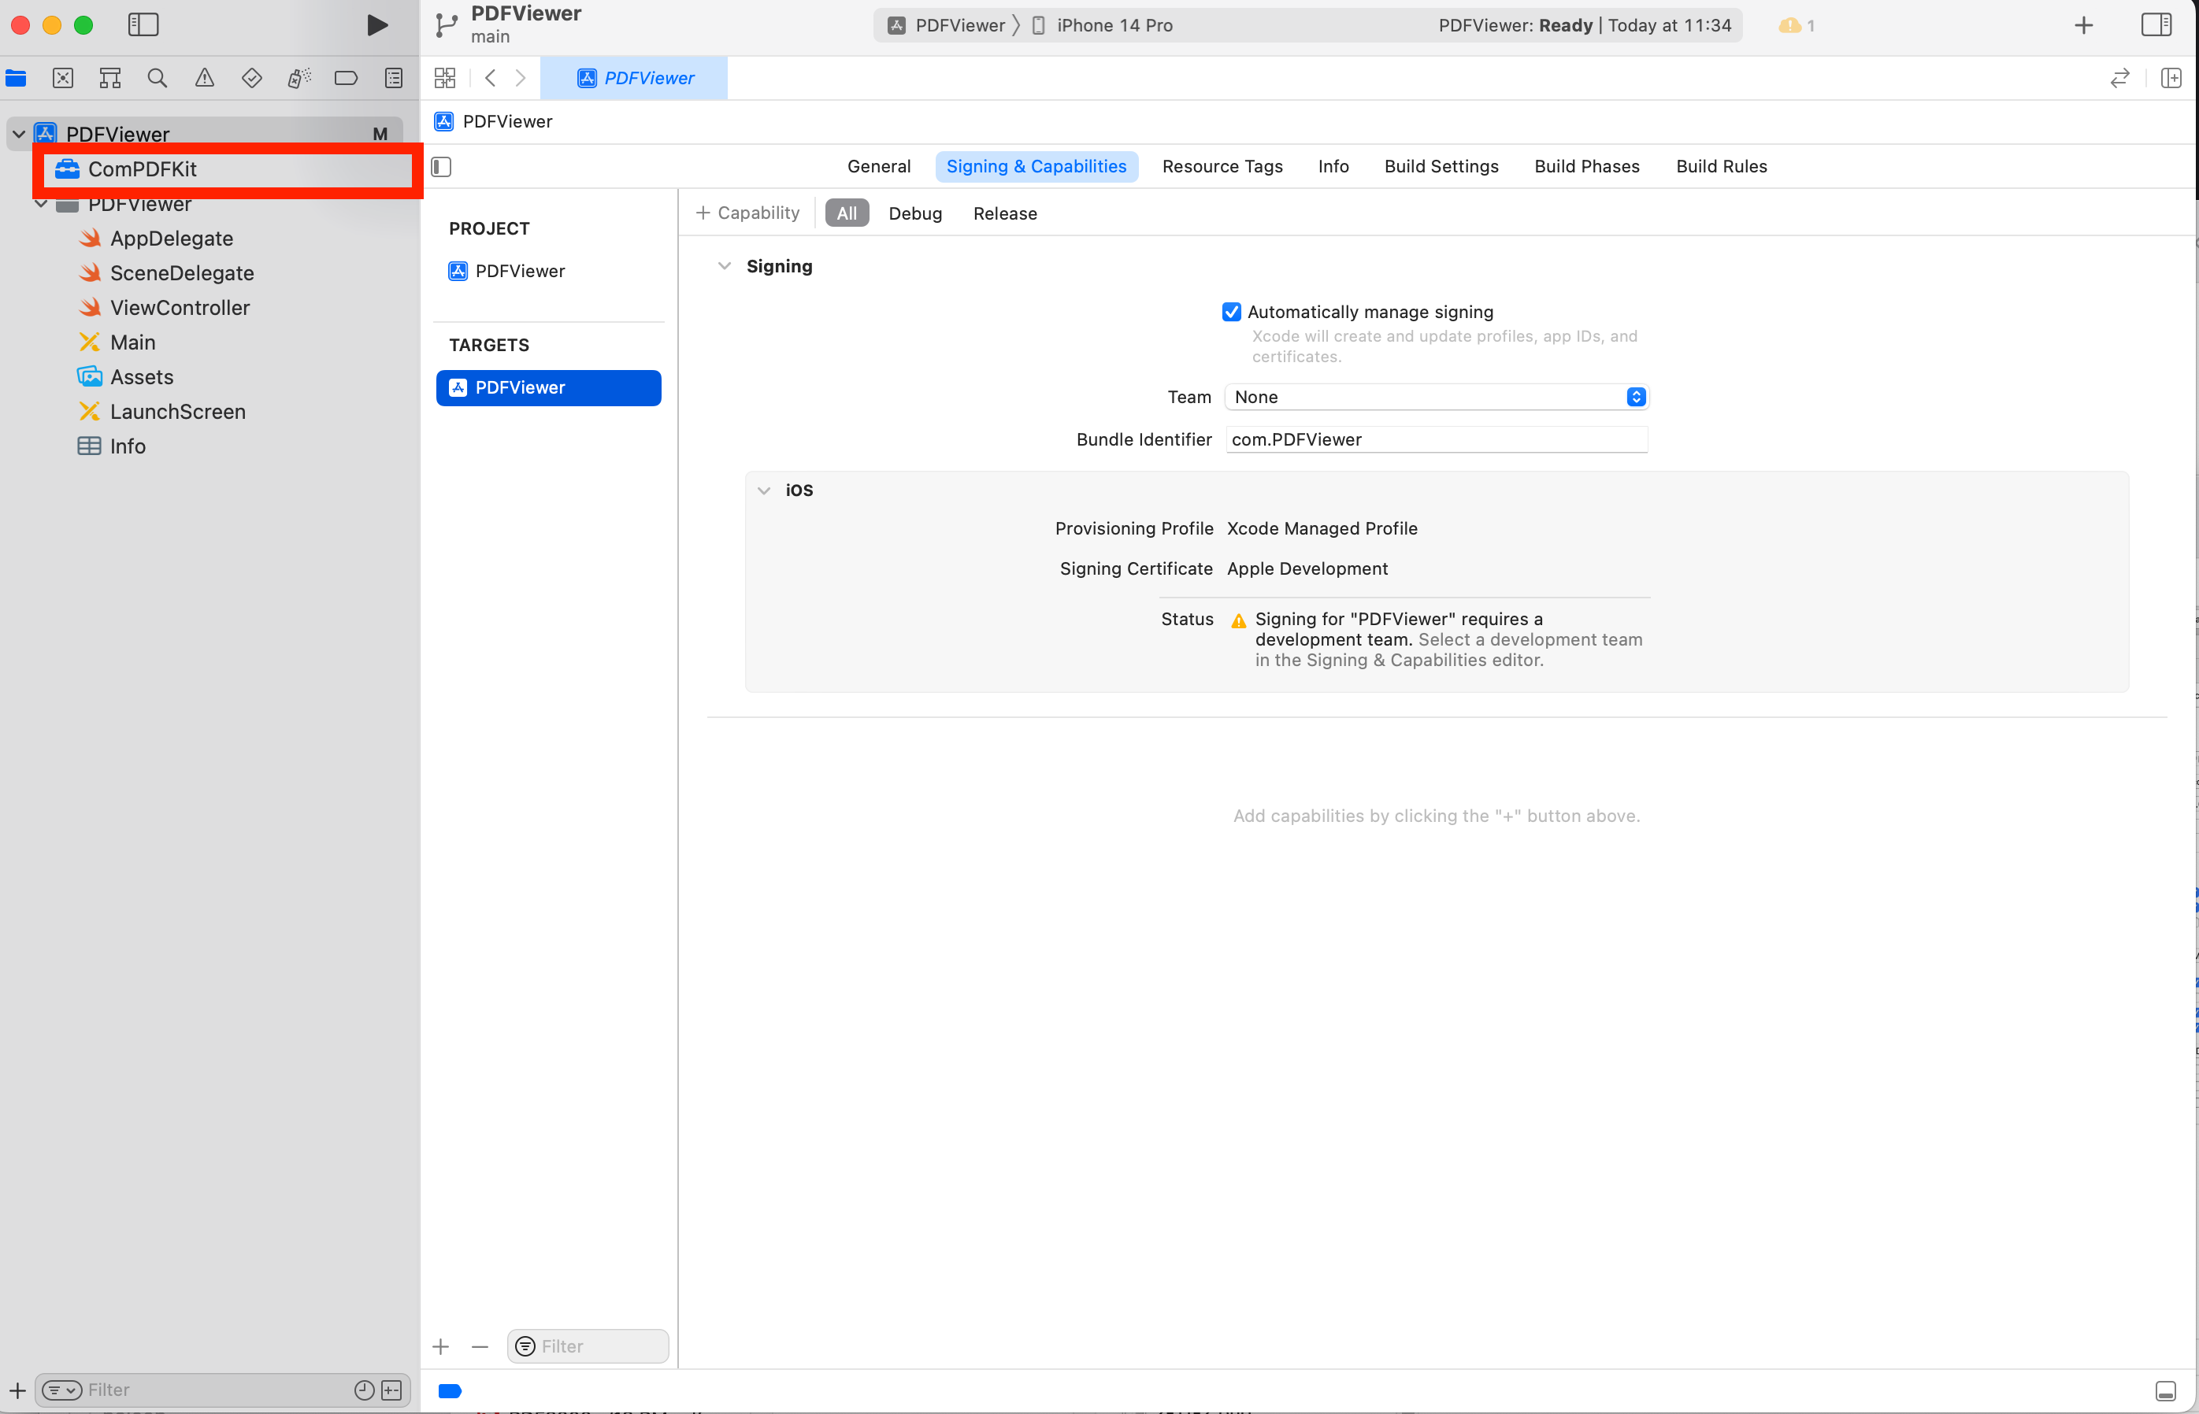Collapse the iOS signing subsection
2199x1414 pixels.
(x=763, y=490)
